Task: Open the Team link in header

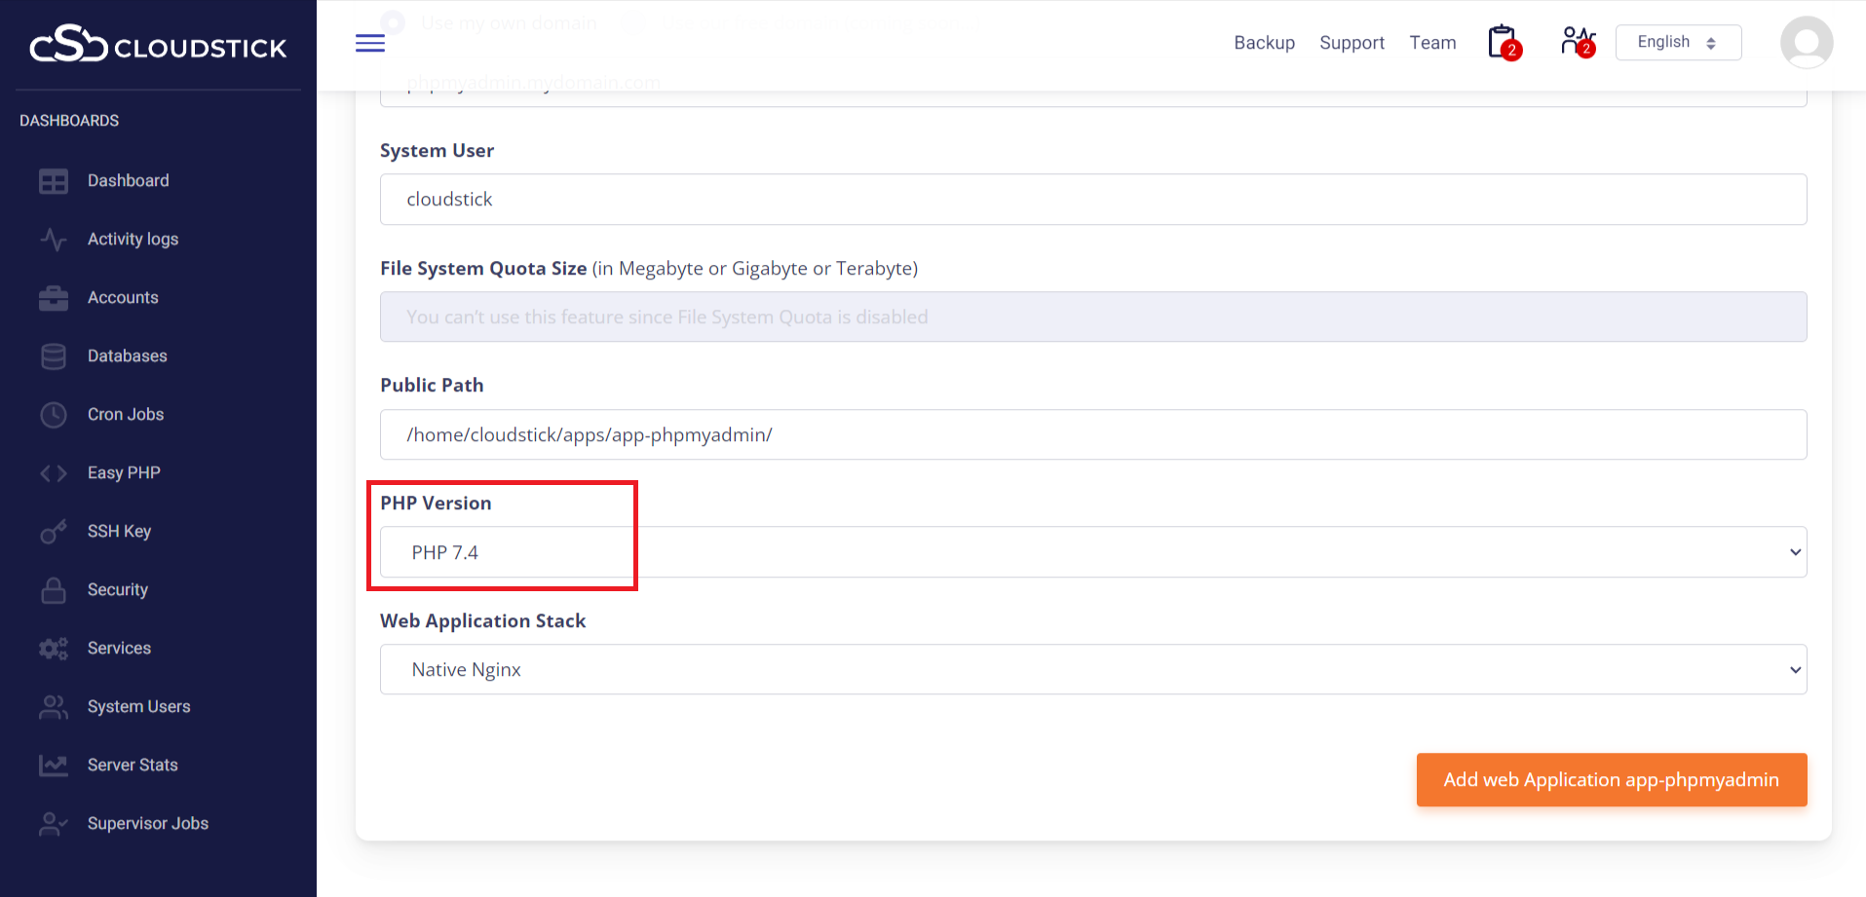Action: pos(1432,43)
